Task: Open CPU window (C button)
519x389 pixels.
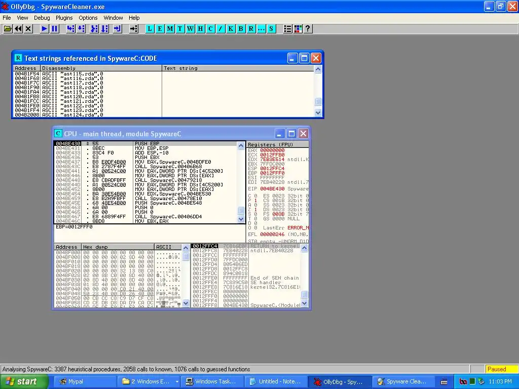Action: pos(210,29)
